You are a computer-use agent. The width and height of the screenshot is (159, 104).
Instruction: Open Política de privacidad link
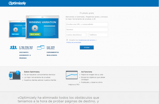[74, 42]
